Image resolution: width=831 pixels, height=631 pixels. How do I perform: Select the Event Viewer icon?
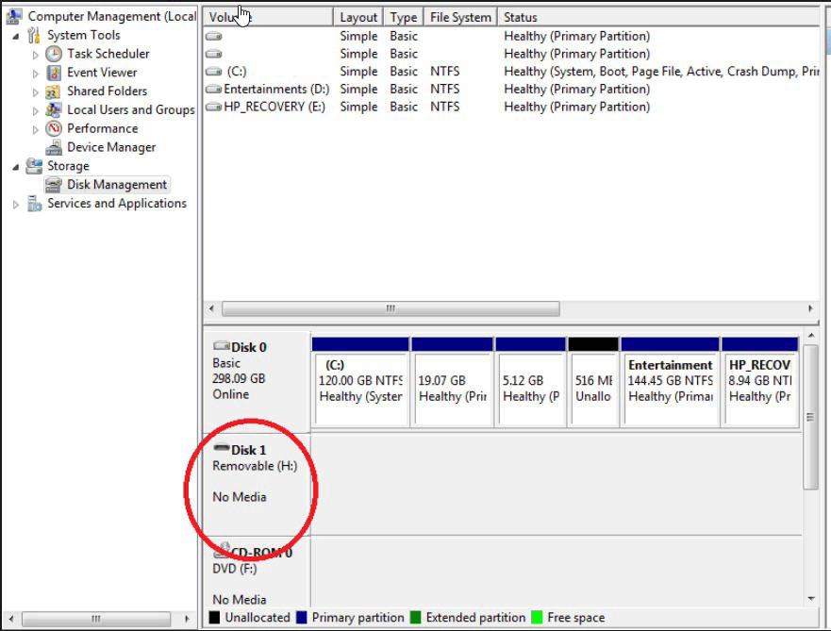click(54, 73)
